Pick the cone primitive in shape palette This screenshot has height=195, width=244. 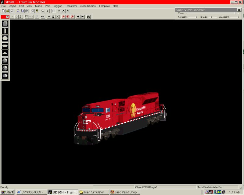coord(5,76)
